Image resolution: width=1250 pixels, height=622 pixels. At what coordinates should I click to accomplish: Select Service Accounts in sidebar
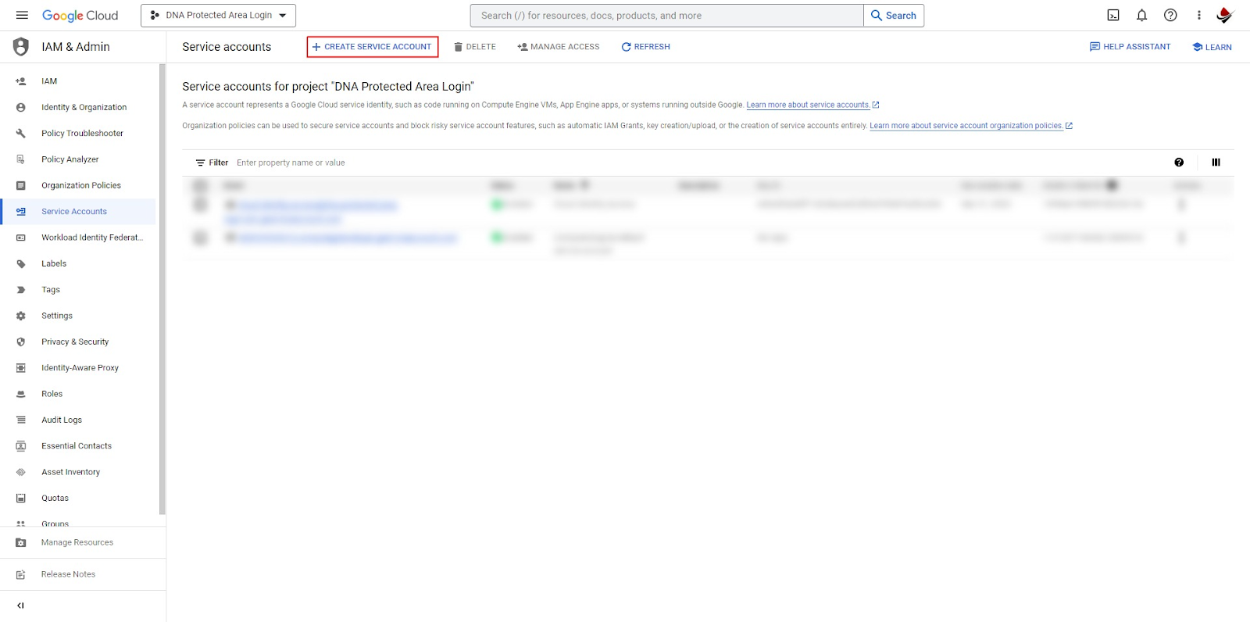pos(78,211)
